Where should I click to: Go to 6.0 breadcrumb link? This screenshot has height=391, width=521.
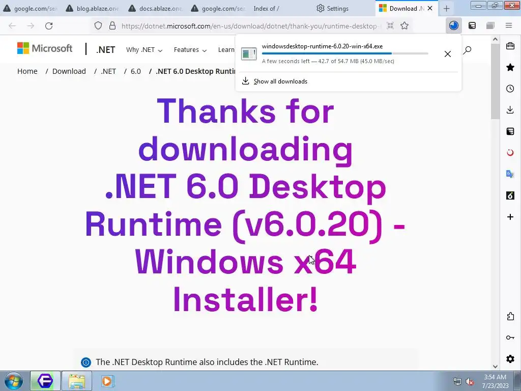point(135,71)
